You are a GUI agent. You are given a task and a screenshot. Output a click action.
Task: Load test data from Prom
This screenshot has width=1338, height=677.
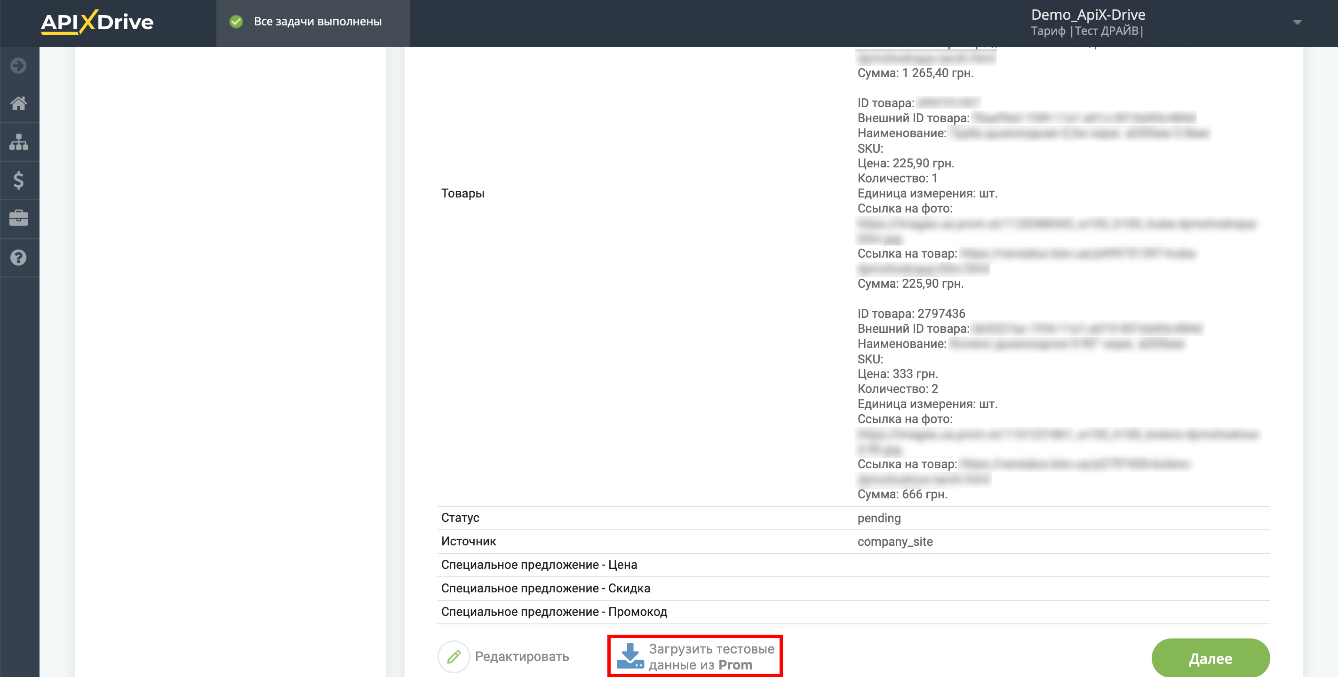[695, 657]
